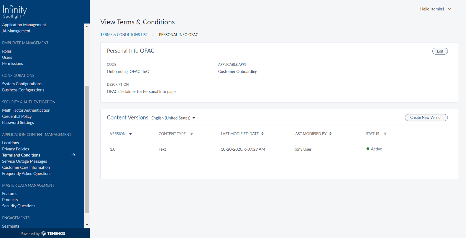Click the sidebar scroll up arrow
466x238 pixels.
tap(87, 27)
